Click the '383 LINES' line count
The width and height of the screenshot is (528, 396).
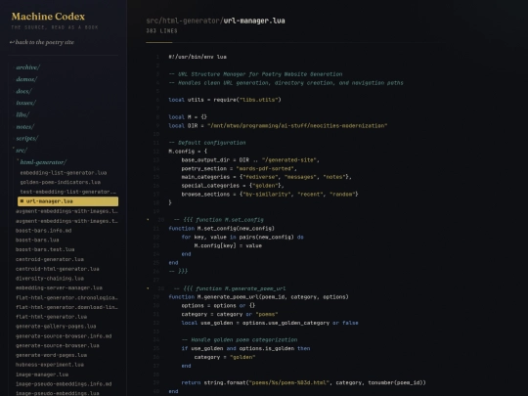point(161,31)
